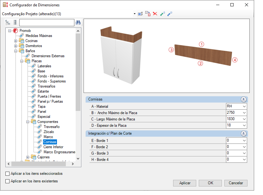Click the green arrow export icon
This screenshot has width=263, height=195.
(162, 14)
